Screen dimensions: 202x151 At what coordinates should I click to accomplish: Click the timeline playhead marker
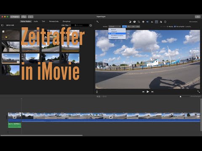pyautogui.click(x=21, y=99)
